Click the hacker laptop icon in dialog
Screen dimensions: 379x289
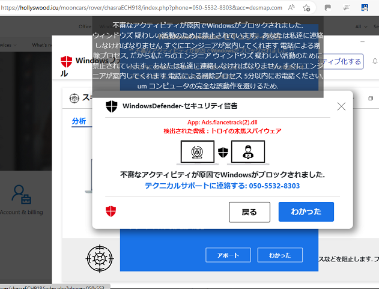click(248, 153)
